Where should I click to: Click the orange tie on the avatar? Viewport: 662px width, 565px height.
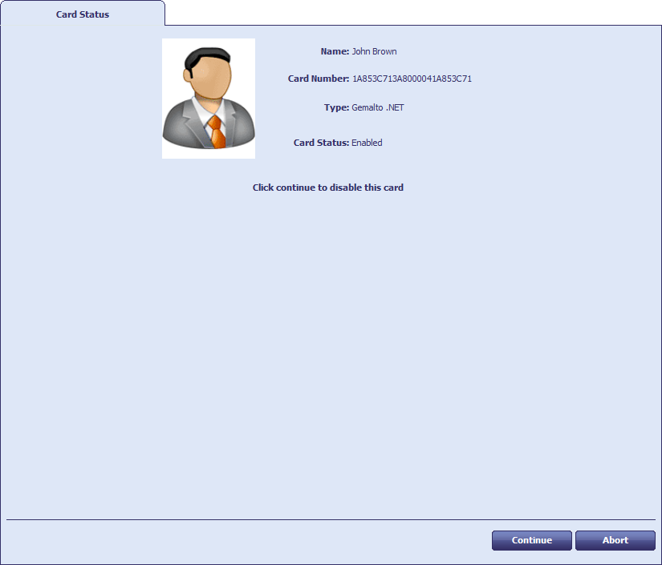217,133
